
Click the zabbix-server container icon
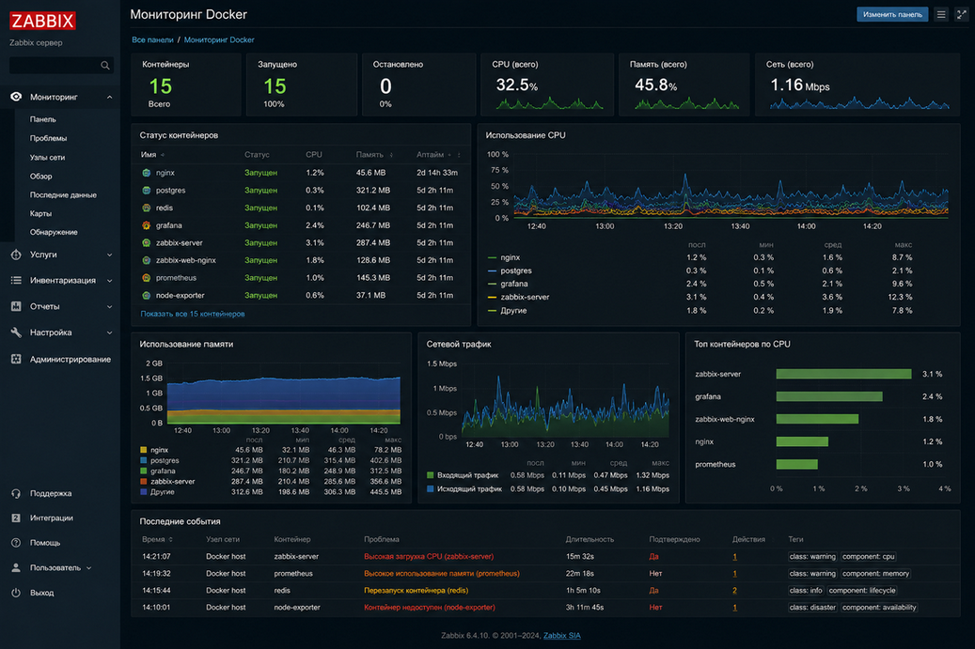(x=146, y=243)
